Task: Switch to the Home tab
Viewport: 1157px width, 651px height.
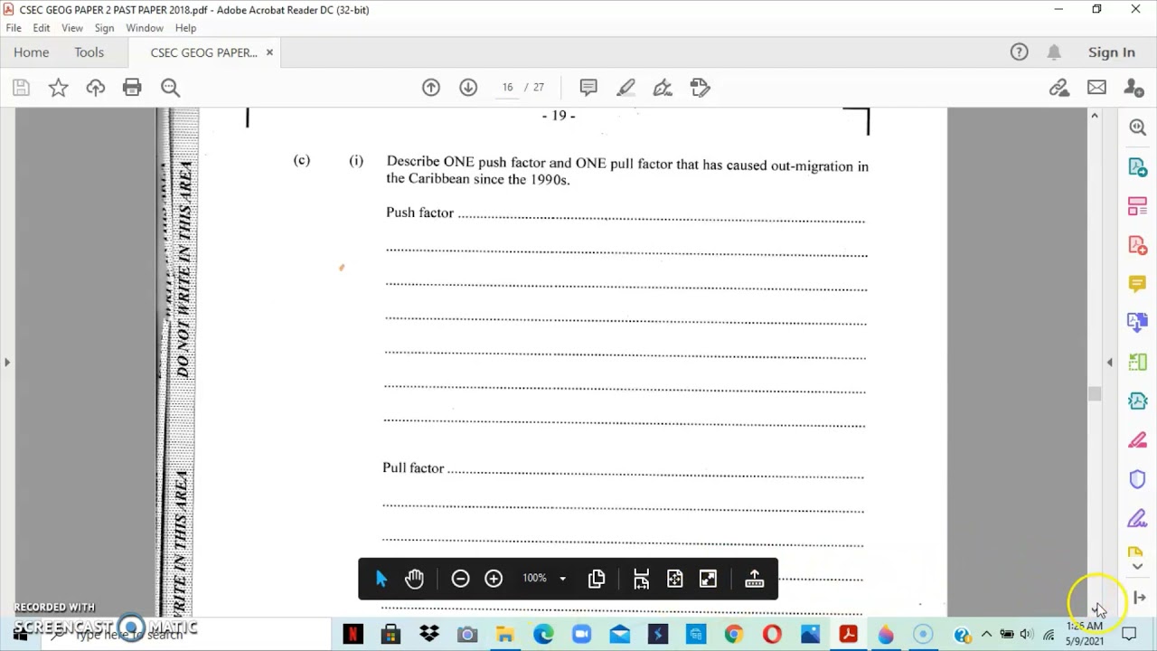Action: [32, 52]
